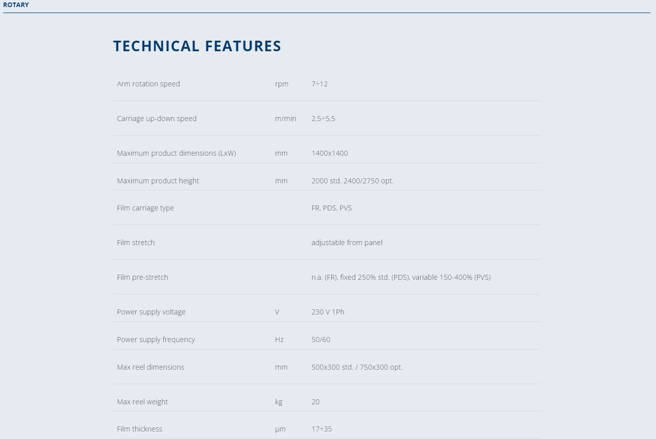Select the Film thickness 17÷35 value
Screen dimensions: 656x439
click(322, 429)
